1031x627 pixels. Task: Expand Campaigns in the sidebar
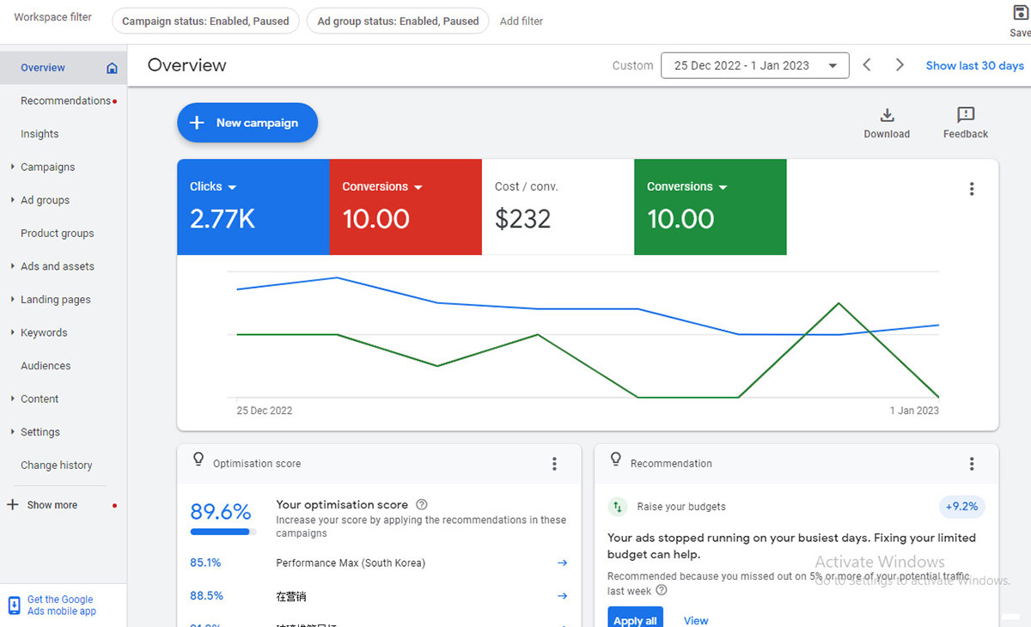(47, 167)
